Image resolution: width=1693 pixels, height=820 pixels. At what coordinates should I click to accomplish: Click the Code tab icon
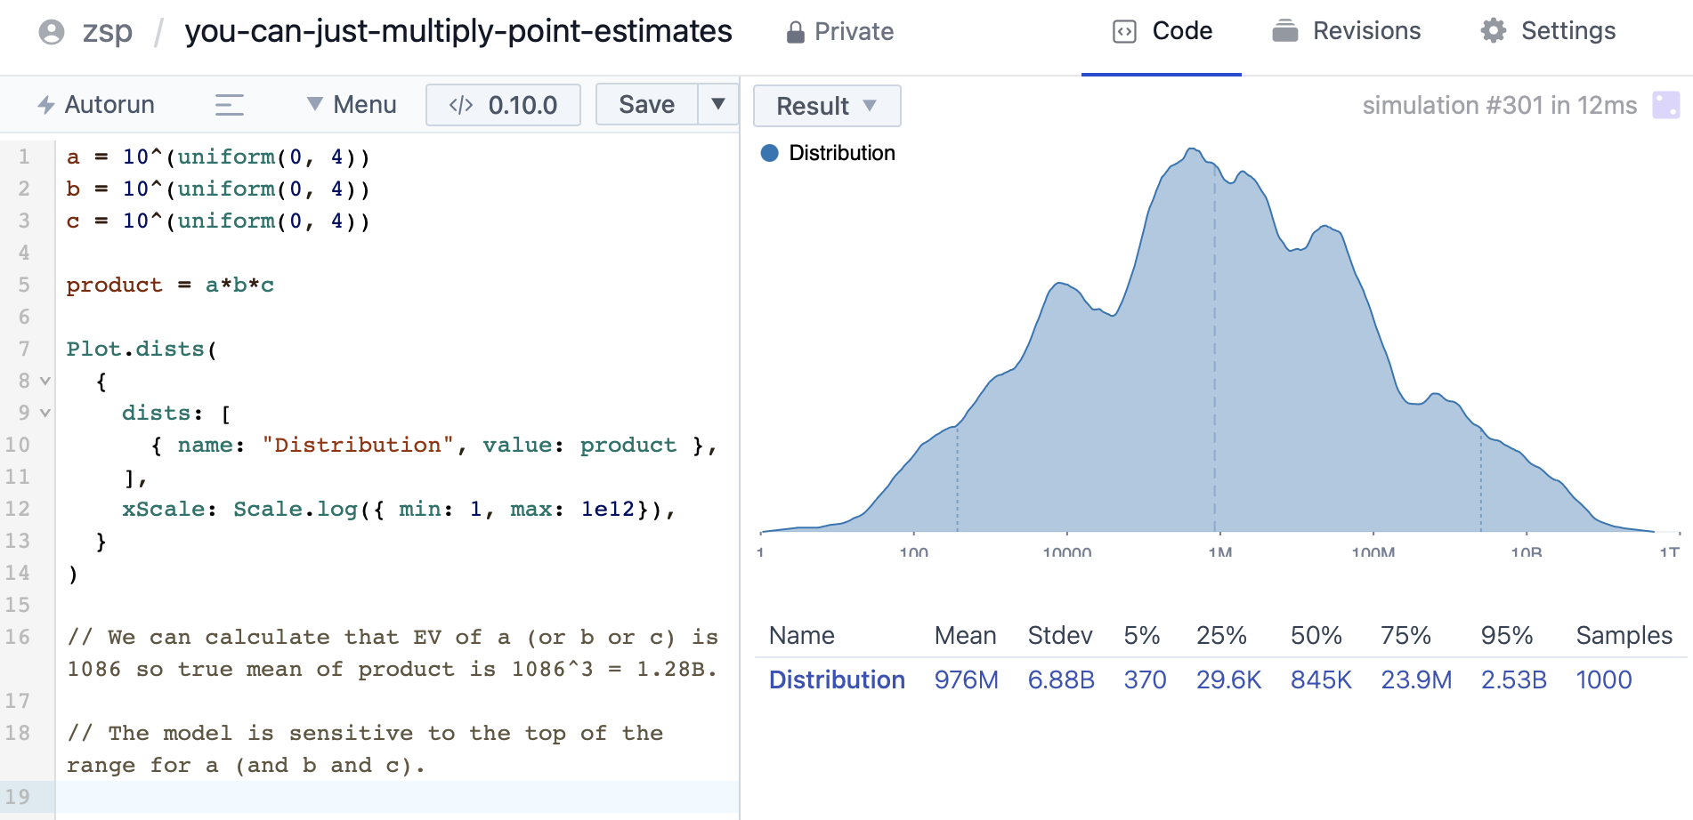click(1124, 32)
